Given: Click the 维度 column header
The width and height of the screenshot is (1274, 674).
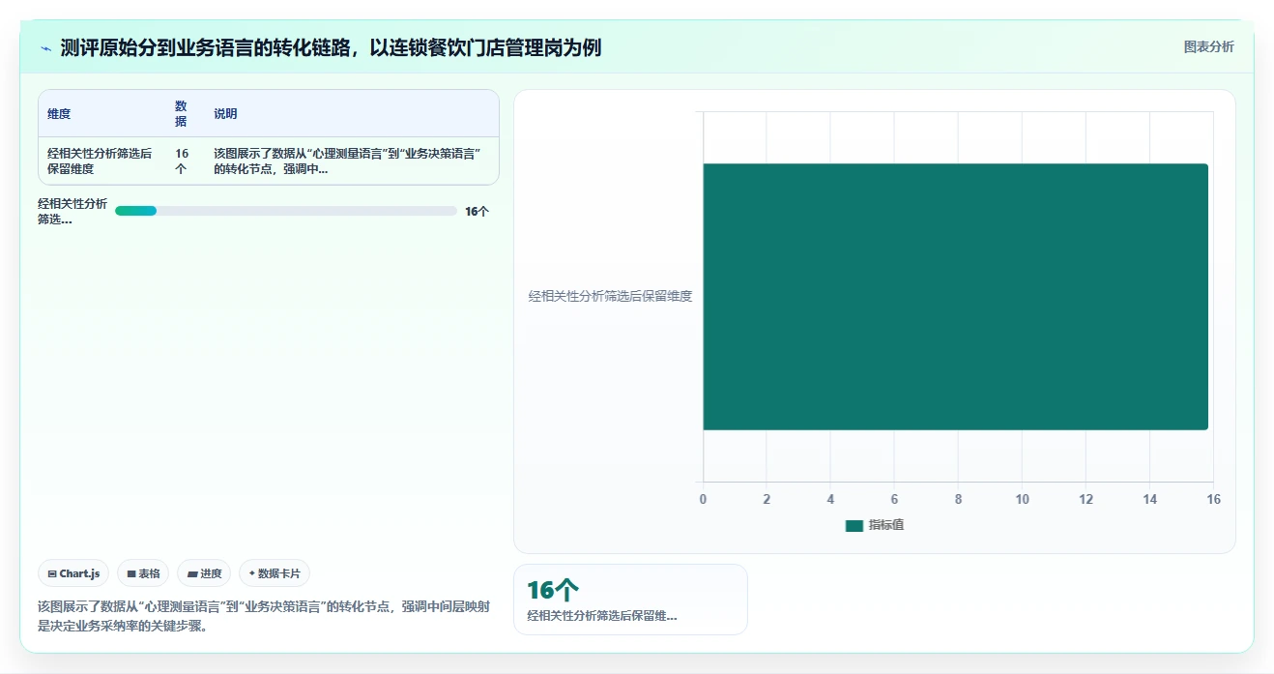Looking at the screenshot, I should click(59, 114).
